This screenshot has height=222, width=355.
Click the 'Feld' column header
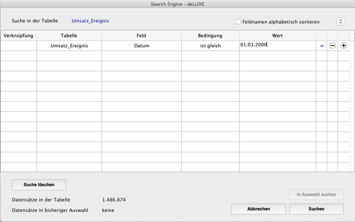point(141,35)
